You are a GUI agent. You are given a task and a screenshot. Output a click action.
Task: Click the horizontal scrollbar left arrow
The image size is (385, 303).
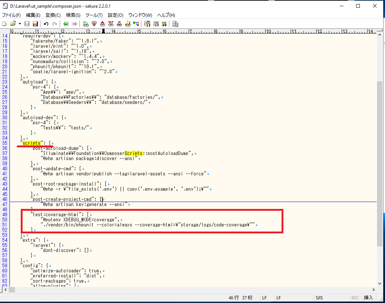click(6, 290)
